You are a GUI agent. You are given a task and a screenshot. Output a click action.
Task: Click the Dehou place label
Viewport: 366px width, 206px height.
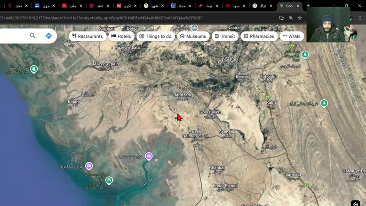[x=133, y=28]
